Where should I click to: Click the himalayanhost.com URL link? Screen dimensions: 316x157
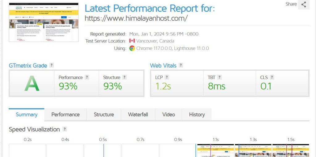point(136,18)
